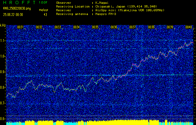Screen dimensions: 196x125
Task: Select the file name KN9_2506220030.png
Action: [x=17, y=8]
